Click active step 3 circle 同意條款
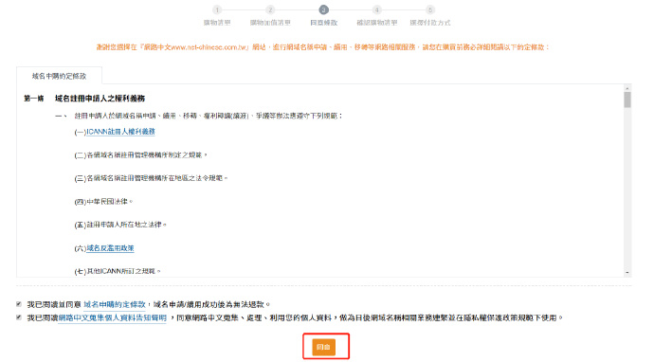The image size is (654, 362). coord(323,10)
